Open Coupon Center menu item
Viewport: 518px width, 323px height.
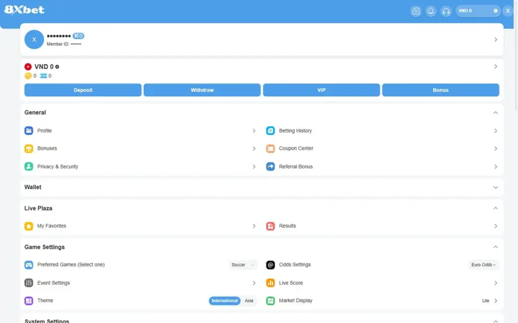click(382, 149)
